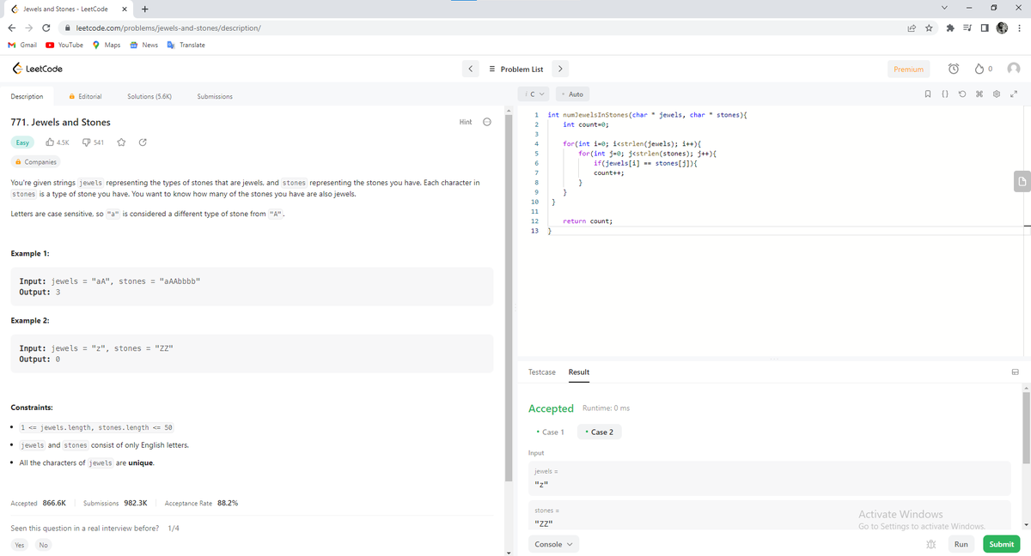
Task: Add problem to favorites star
Action: click(x=121, y=142)
